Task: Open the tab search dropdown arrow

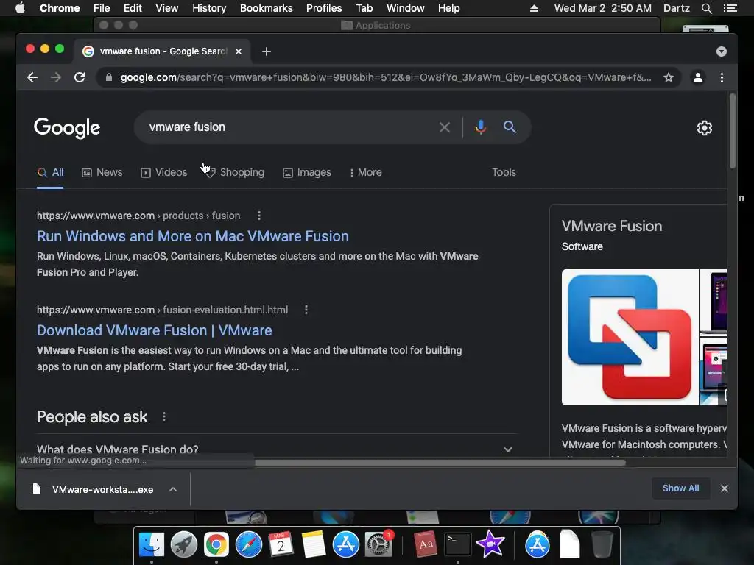Action: [722, 51]
